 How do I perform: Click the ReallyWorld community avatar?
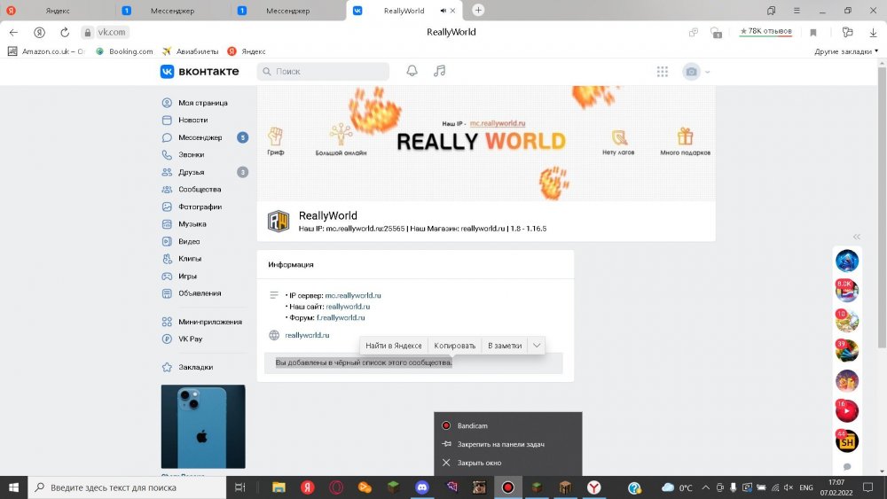click(x=279, y=221)
